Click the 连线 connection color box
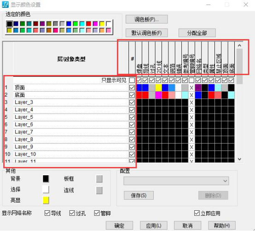255x231 pixels. [99, 191]
